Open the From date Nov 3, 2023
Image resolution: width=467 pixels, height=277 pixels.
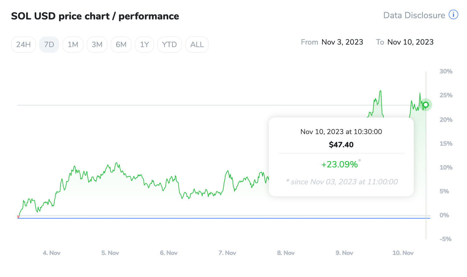pyautogui.click(x=342, y=42)
